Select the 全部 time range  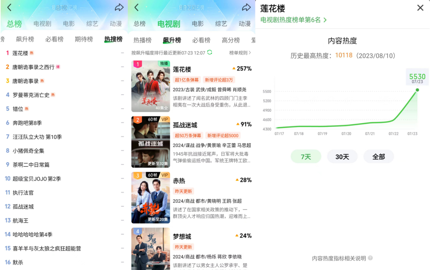[x=379, y=157]
